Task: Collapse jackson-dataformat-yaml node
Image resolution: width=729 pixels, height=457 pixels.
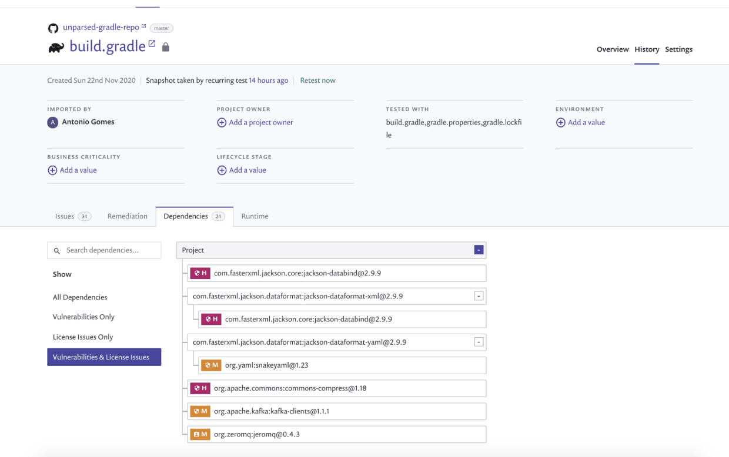Action: click(x=479, y=342)
